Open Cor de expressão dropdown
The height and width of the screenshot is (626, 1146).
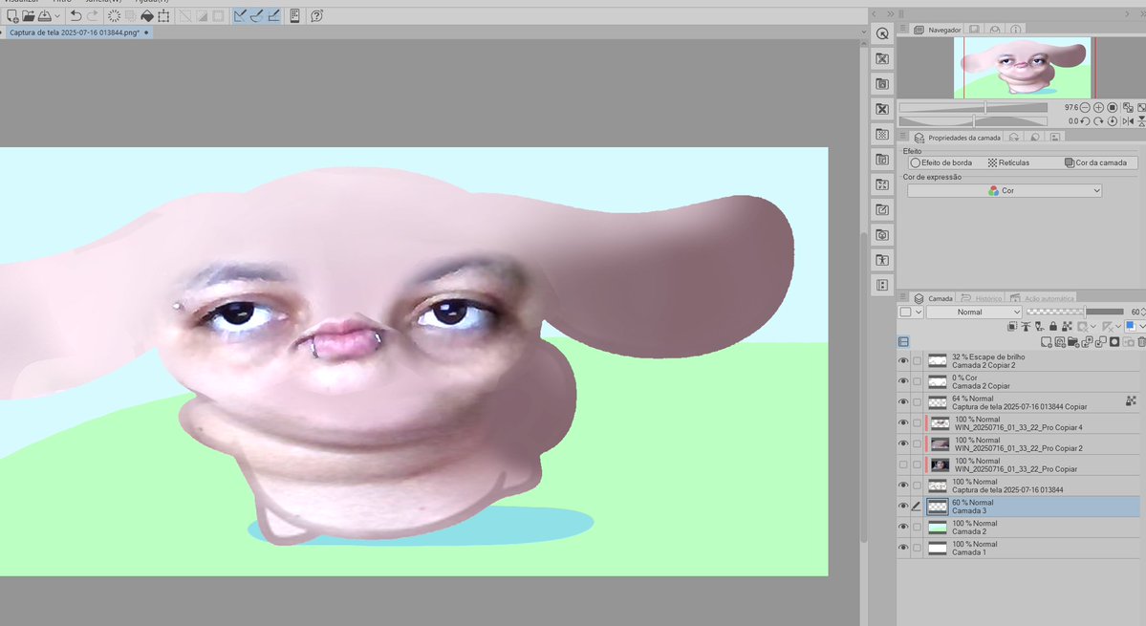[1005, 190]
